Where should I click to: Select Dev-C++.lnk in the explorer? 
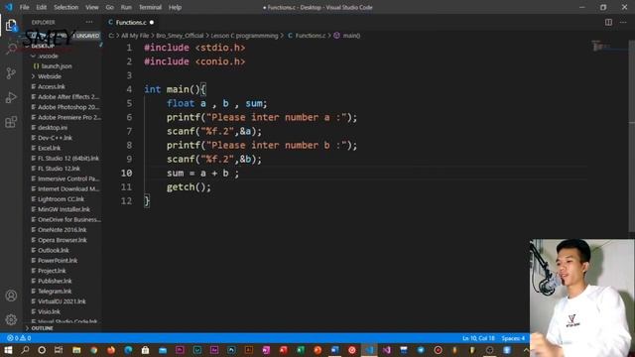pos(55,138)
